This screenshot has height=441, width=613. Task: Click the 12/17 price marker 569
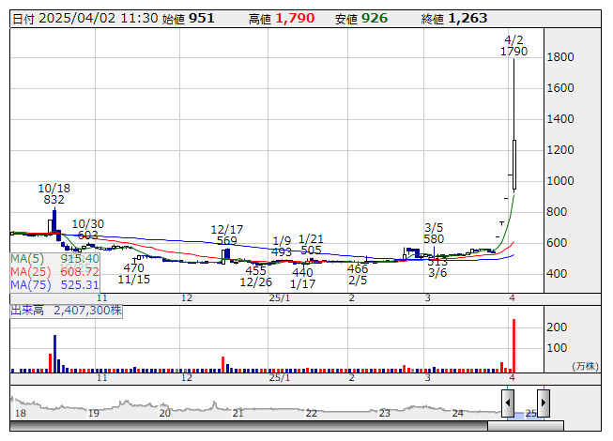226,240
